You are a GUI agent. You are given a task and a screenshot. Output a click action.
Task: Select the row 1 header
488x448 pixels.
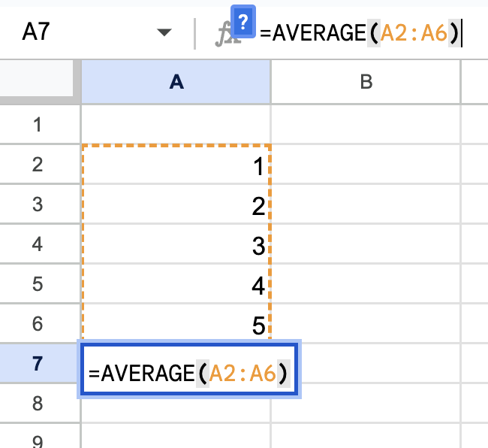point(40,125)
